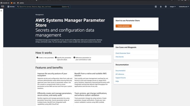Click 'Secrets and configuration data management' subtitle
This screenshot has width=190, height=106.
point(65,33)
